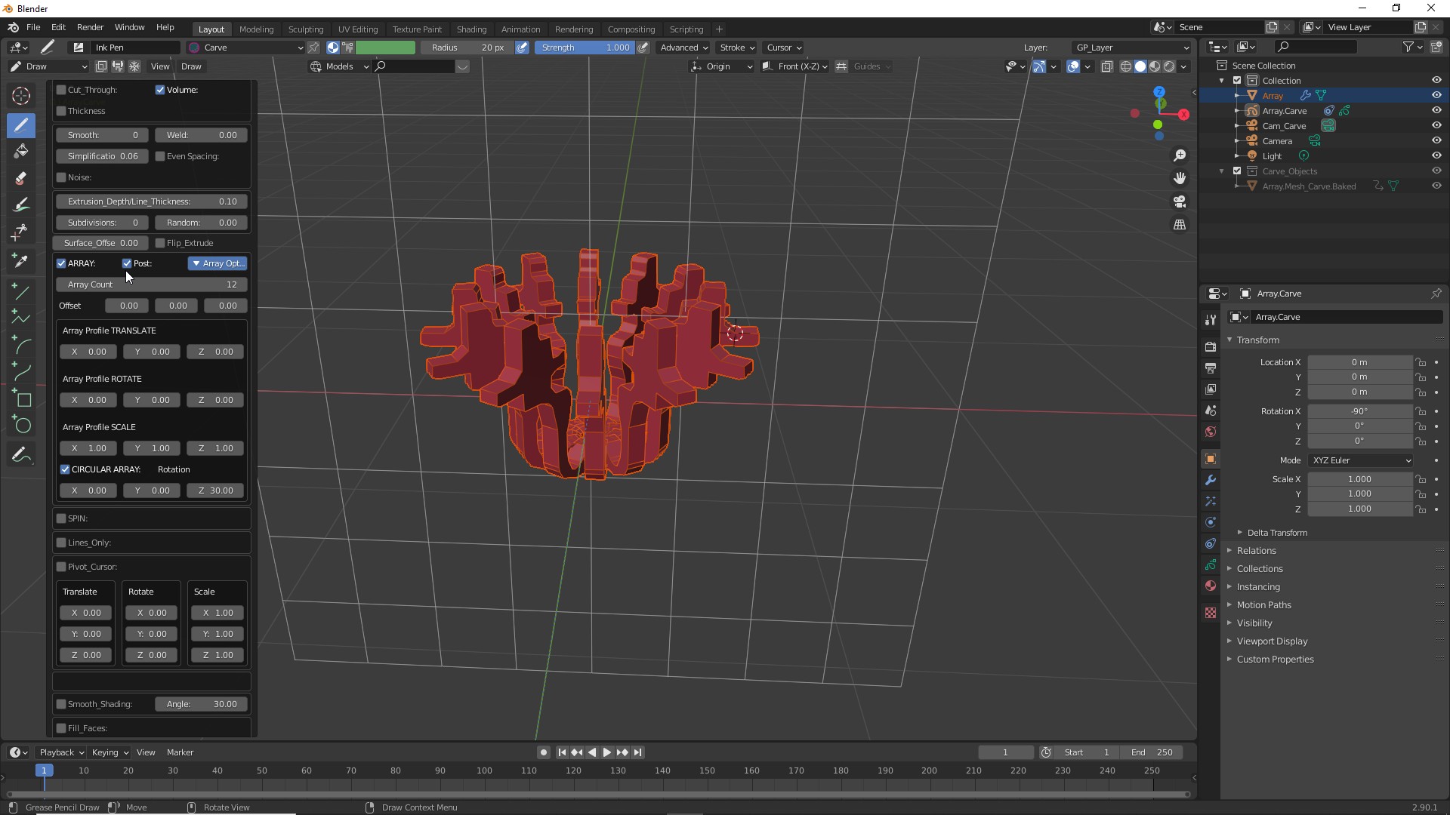The image size is (1450, 815).
Task: Adjust the Strength slider
Action: point(585,48)
